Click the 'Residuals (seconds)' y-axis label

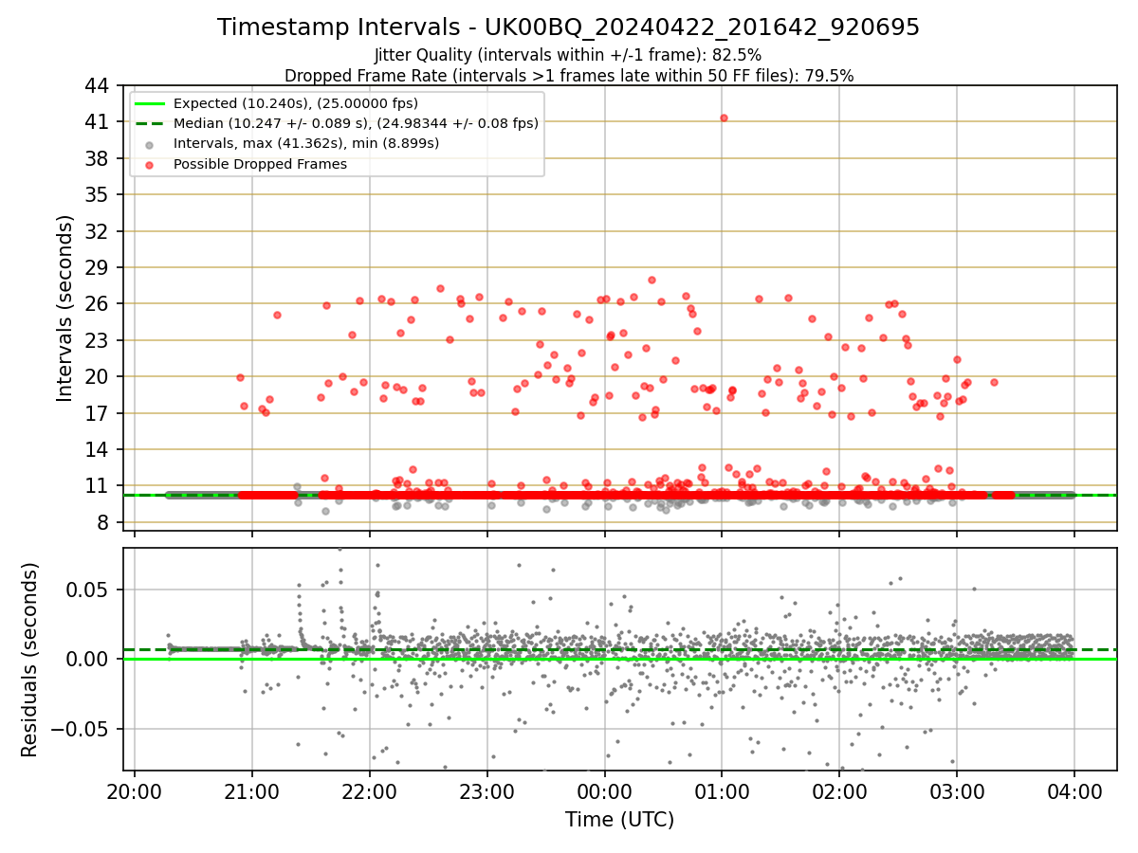pos(30,660)
